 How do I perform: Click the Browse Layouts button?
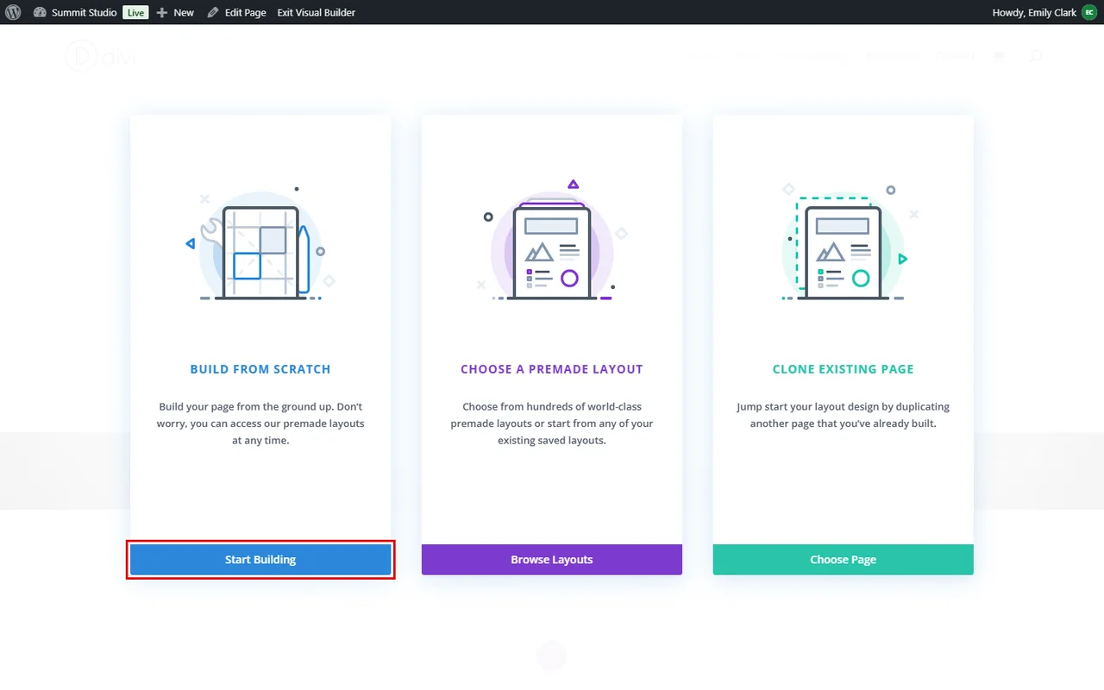(552, 560)
